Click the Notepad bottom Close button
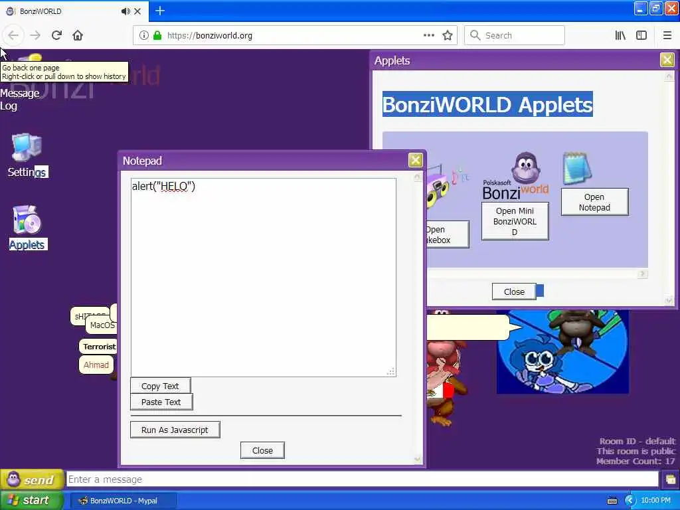 tap(262, 451)
